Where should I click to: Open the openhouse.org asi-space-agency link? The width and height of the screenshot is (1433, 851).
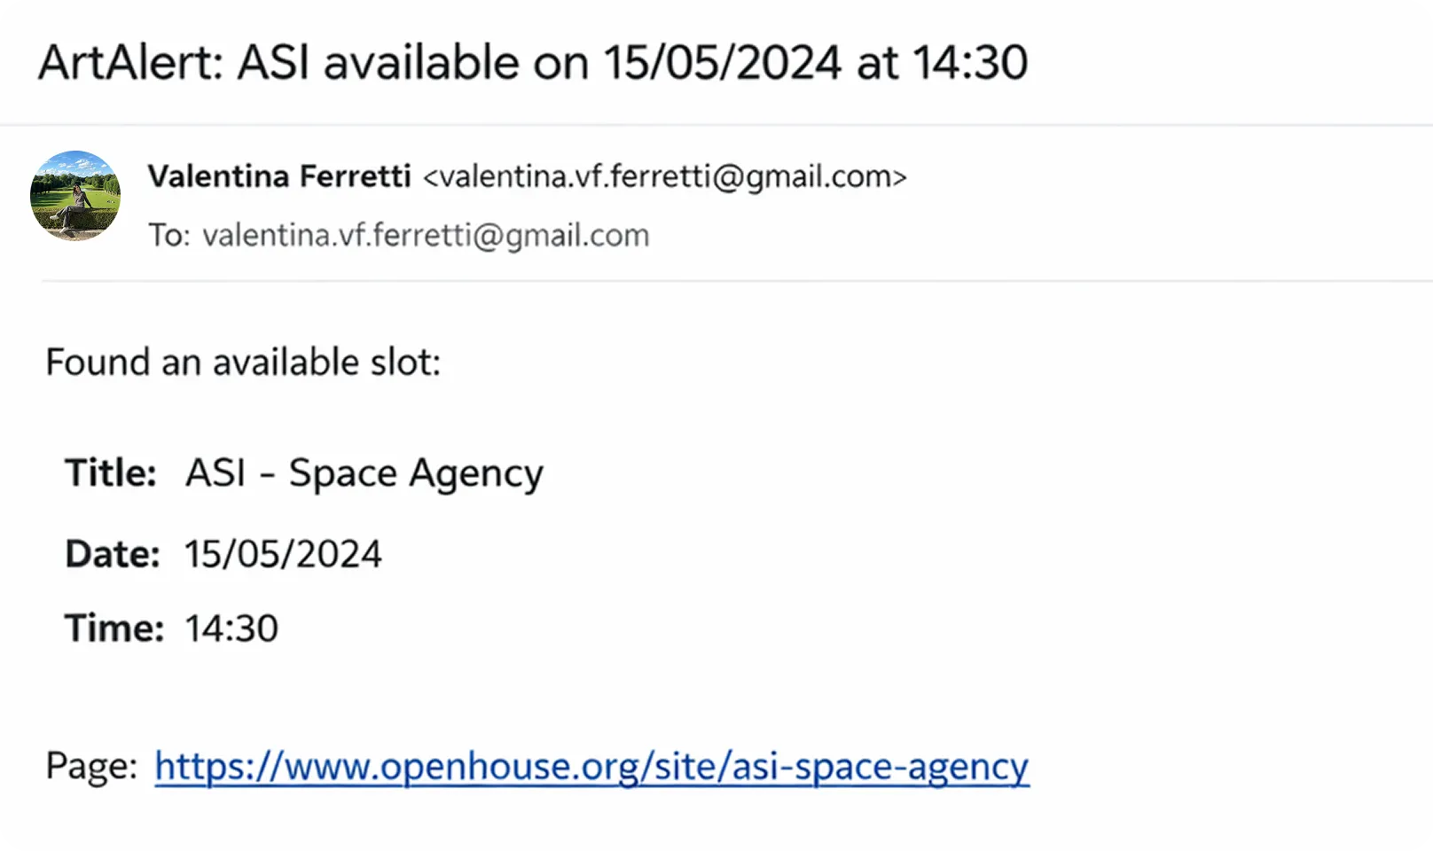[591, 766]
